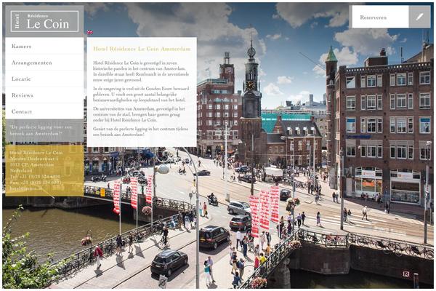Click the Hotel Le Coin logo
This screenshot has width=436, height=291.
click(44, 21)
